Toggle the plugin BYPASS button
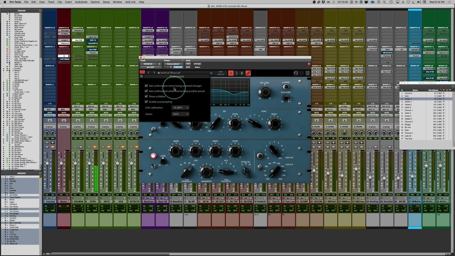This screenshot has height=256, width=455. coord(197,64)
